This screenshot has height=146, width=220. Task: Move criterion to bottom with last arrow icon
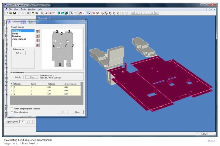coord(38,45)
